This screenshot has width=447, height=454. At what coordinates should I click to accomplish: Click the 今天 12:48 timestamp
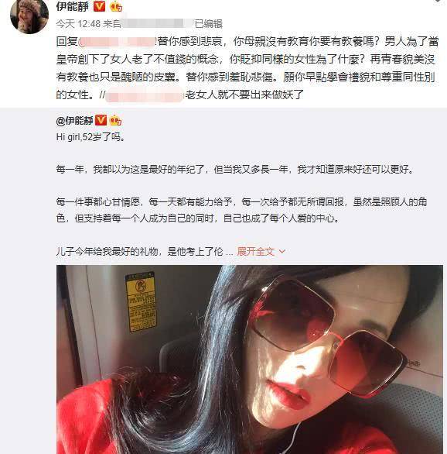(78, 24)
